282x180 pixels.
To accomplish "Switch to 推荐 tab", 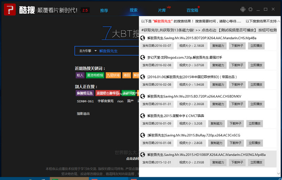I will (x=104, y=11).
